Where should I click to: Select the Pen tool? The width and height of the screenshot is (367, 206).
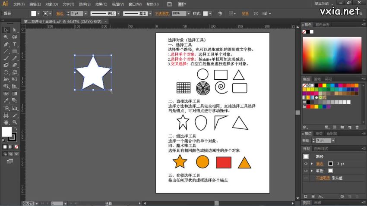(6, 44)
